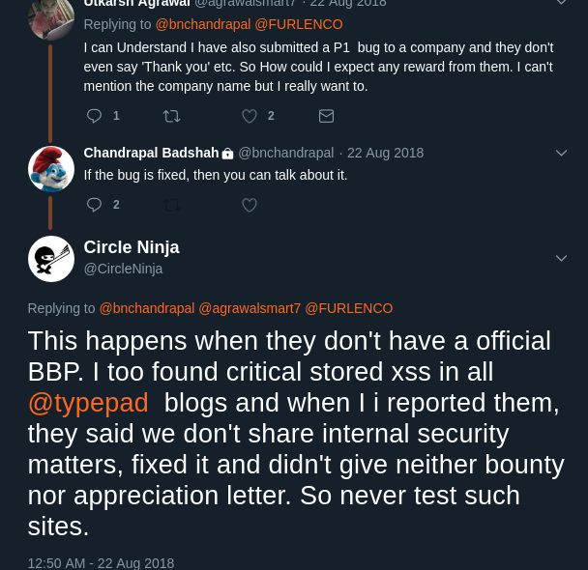View Chandrapal Badshah's smurf avatar
588x570 pixels.
(x=51, y=169)
